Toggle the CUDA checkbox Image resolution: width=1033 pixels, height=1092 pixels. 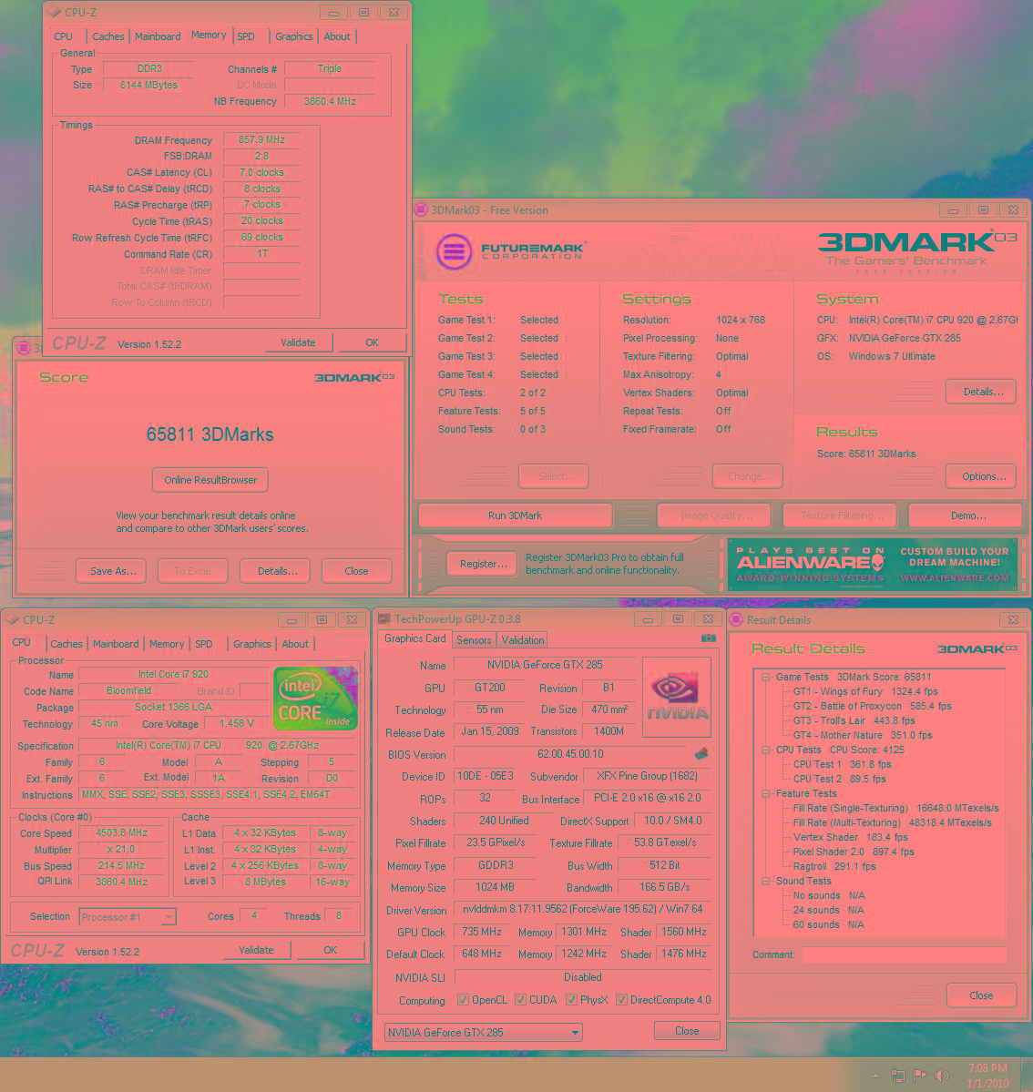click(x=519, y=999)
